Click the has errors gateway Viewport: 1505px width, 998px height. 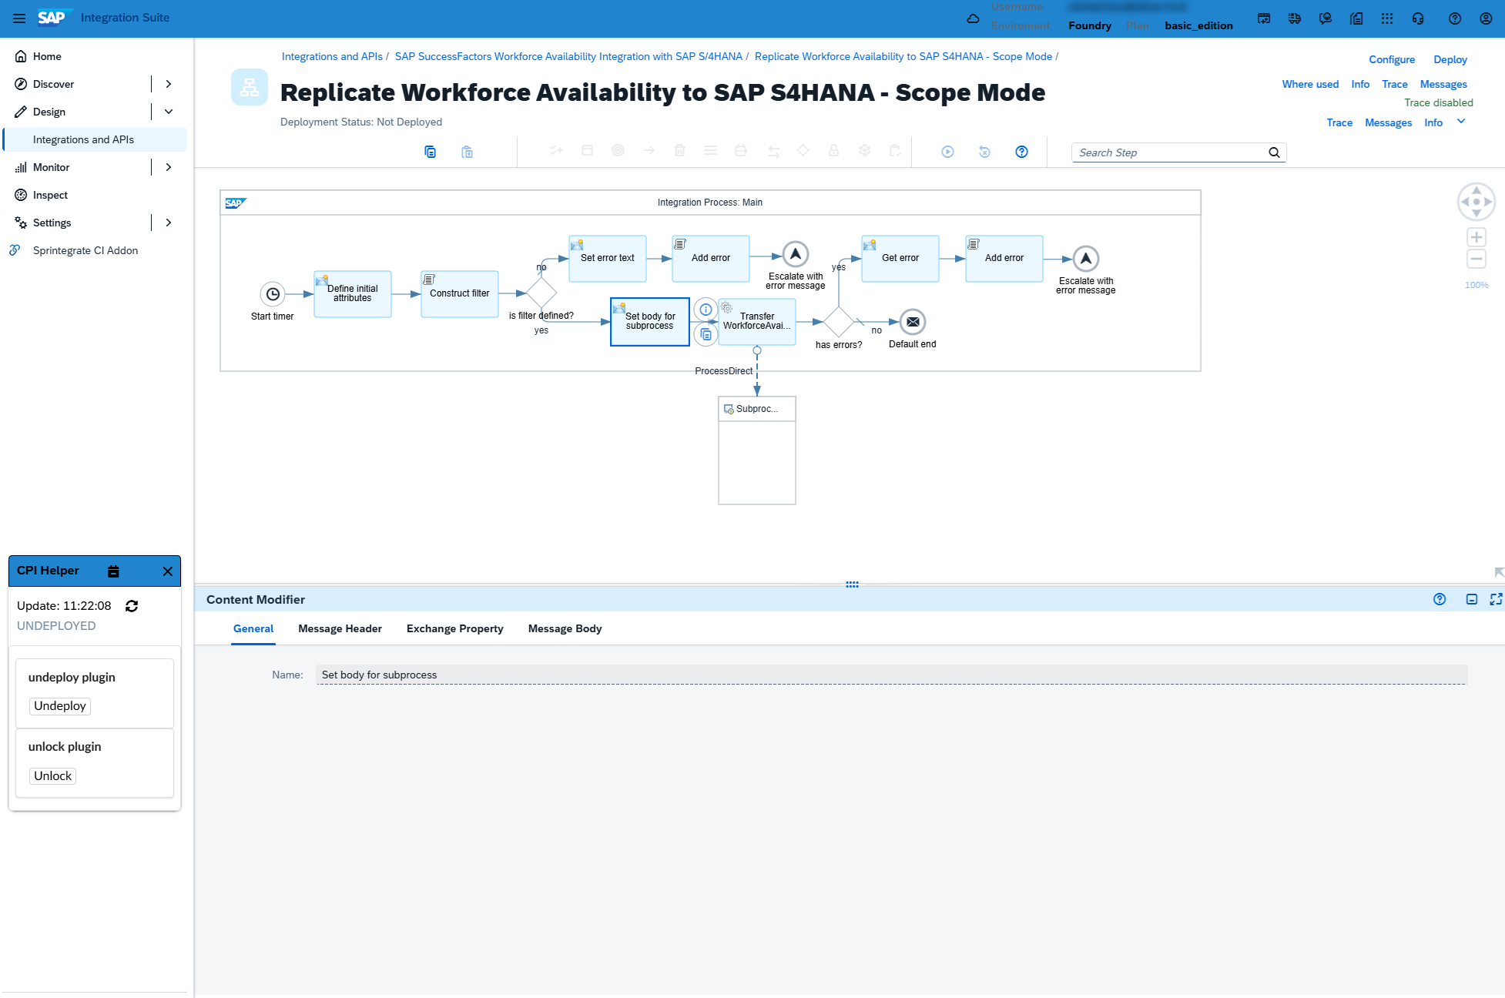[x=839, y=322]
